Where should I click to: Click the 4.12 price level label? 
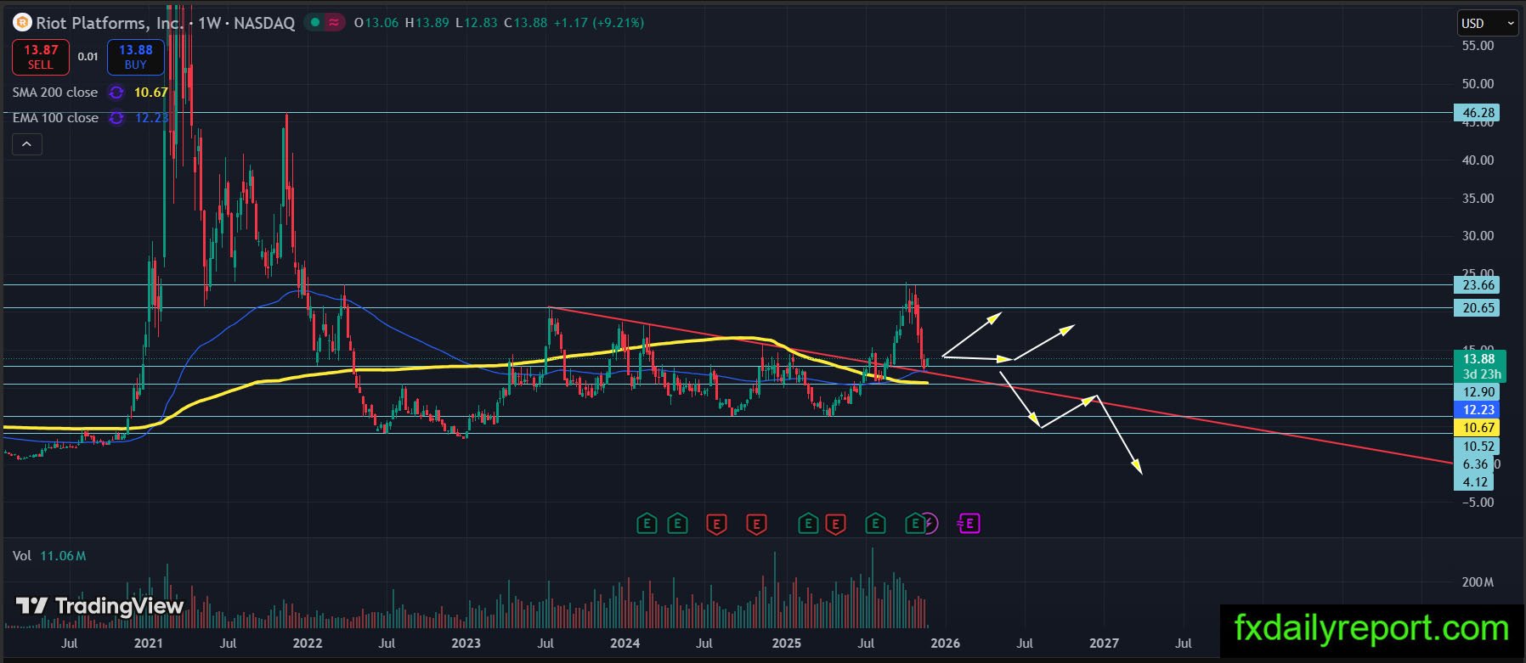1475,482
